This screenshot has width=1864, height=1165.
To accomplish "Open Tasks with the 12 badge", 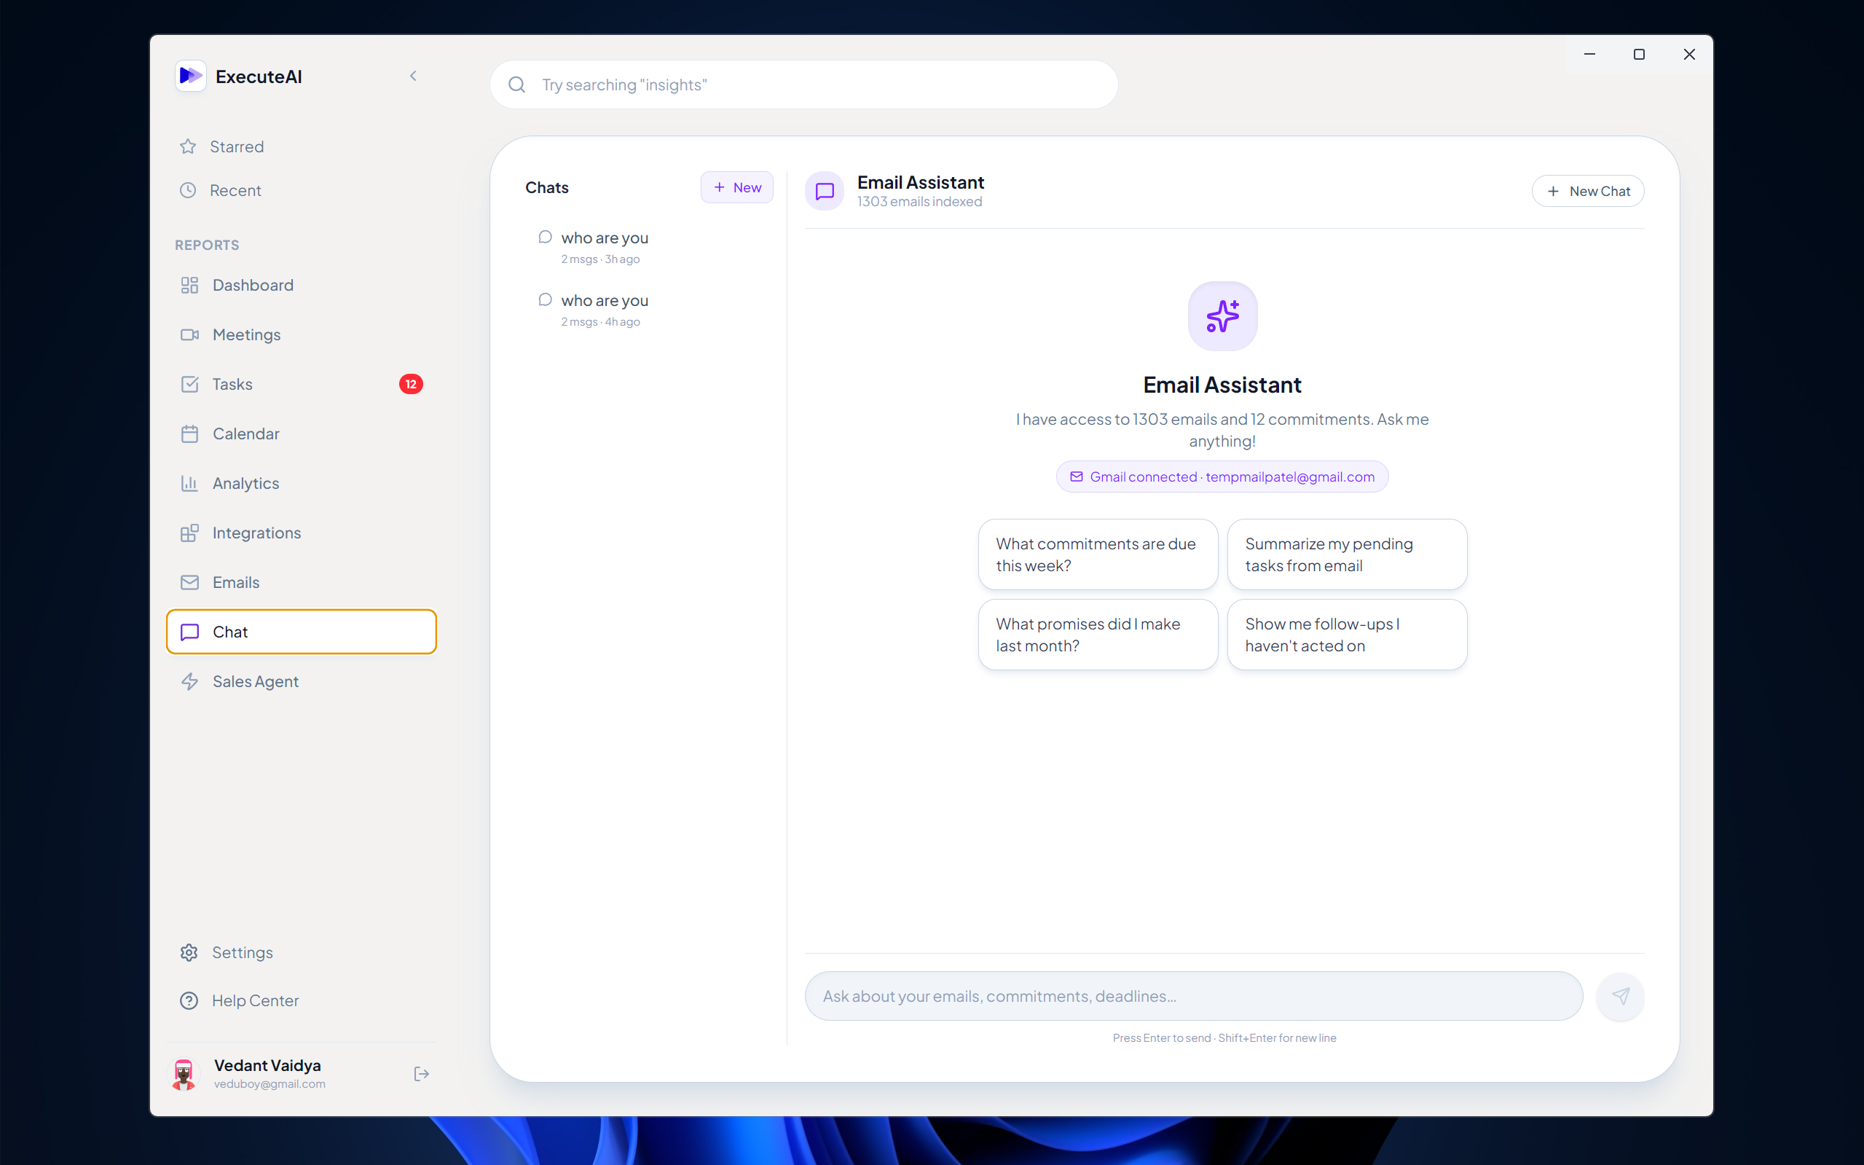I will tap(232, 384).
